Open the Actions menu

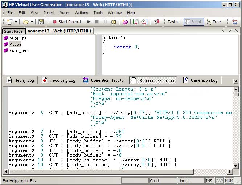pos(82,13)
